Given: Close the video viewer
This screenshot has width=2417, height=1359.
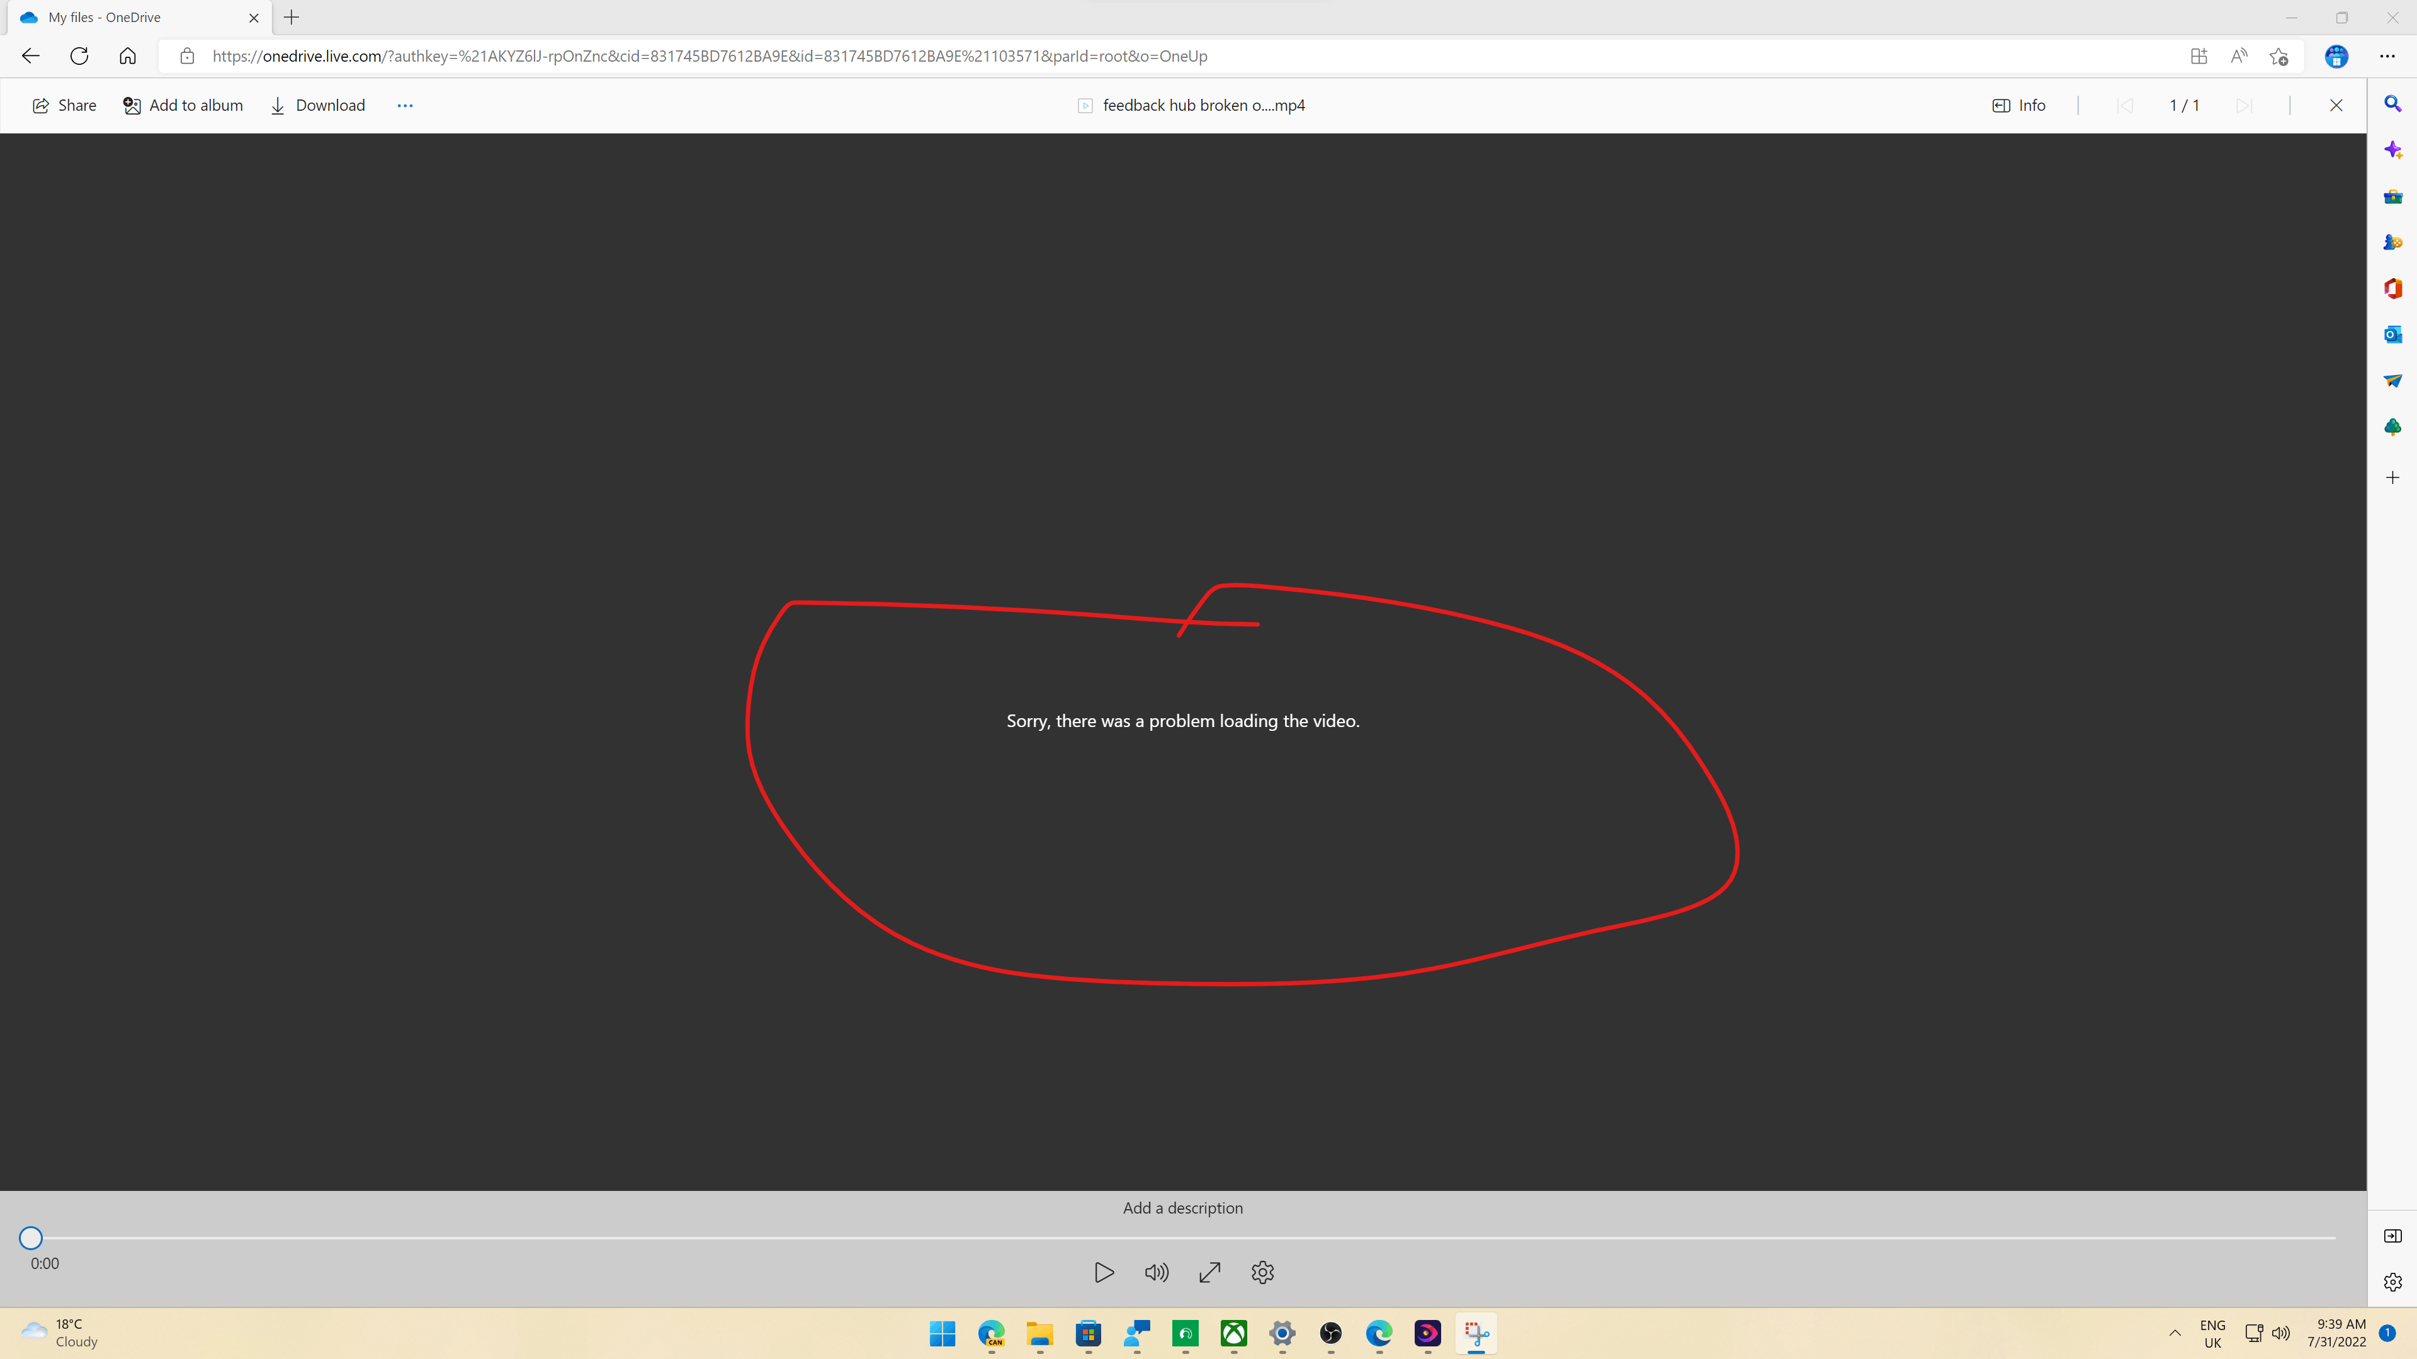Looking at the screenshot, I should [x=2336, y=105].
